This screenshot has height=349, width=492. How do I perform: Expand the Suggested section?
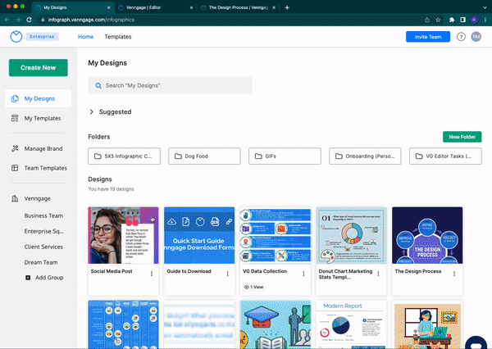[91, 112]
